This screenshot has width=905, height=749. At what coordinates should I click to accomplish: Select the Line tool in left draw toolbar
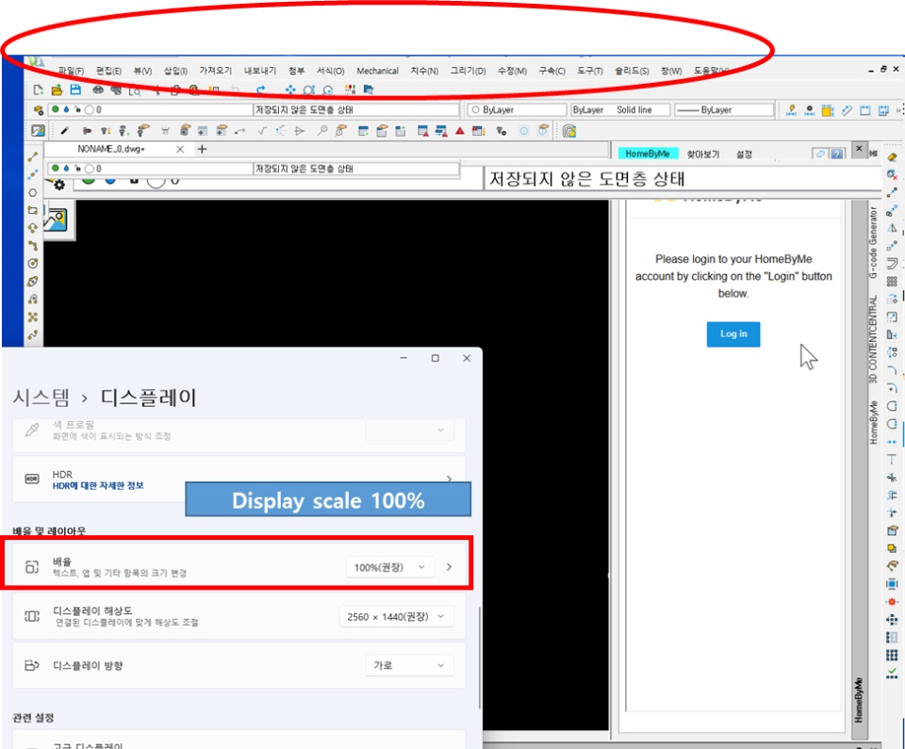33,157
